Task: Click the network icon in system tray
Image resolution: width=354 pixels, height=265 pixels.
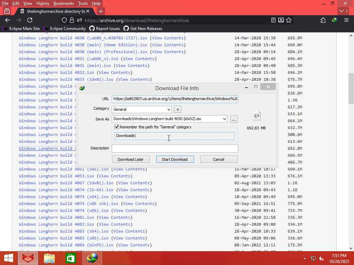Action: (313, 258)
